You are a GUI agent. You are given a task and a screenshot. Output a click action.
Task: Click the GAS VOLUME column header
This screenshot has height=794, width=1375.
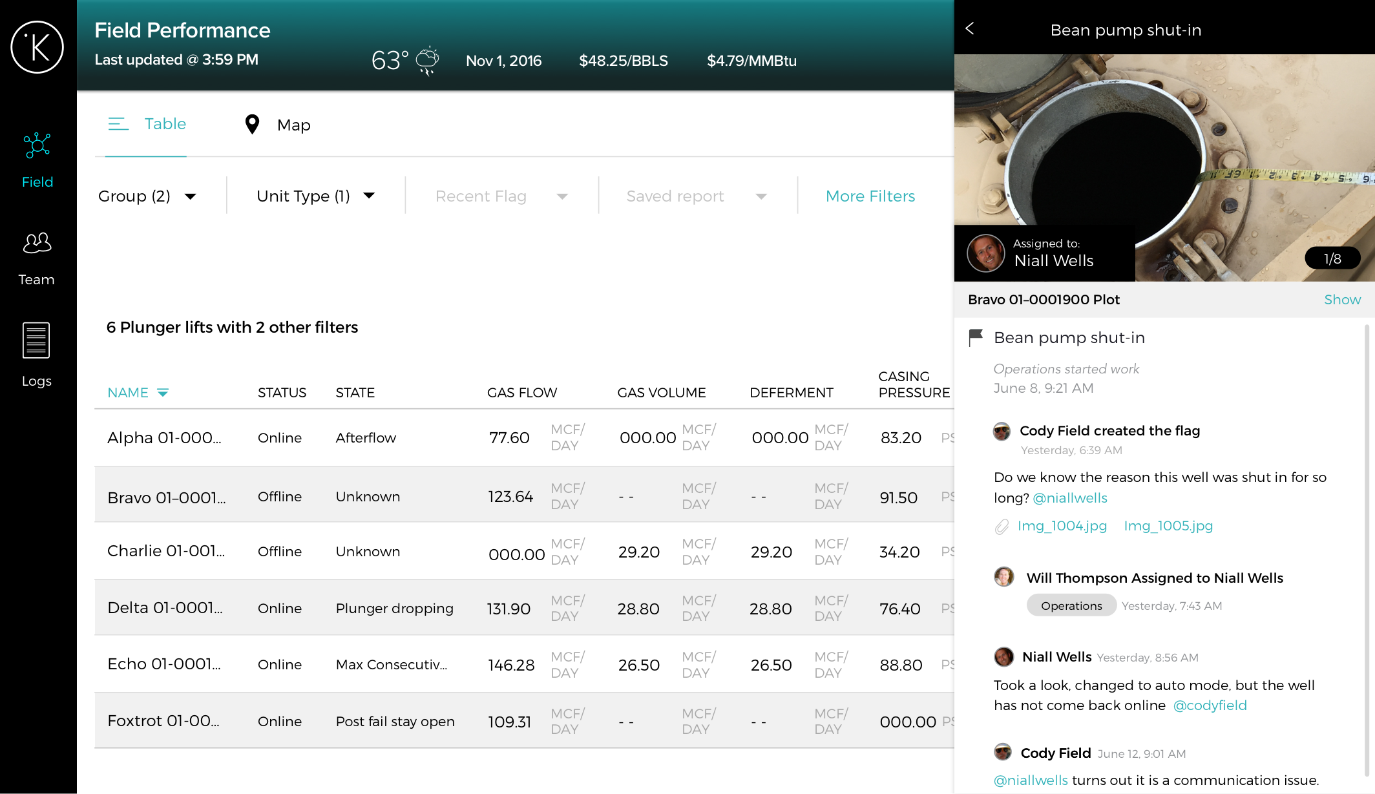coord(661,393)
